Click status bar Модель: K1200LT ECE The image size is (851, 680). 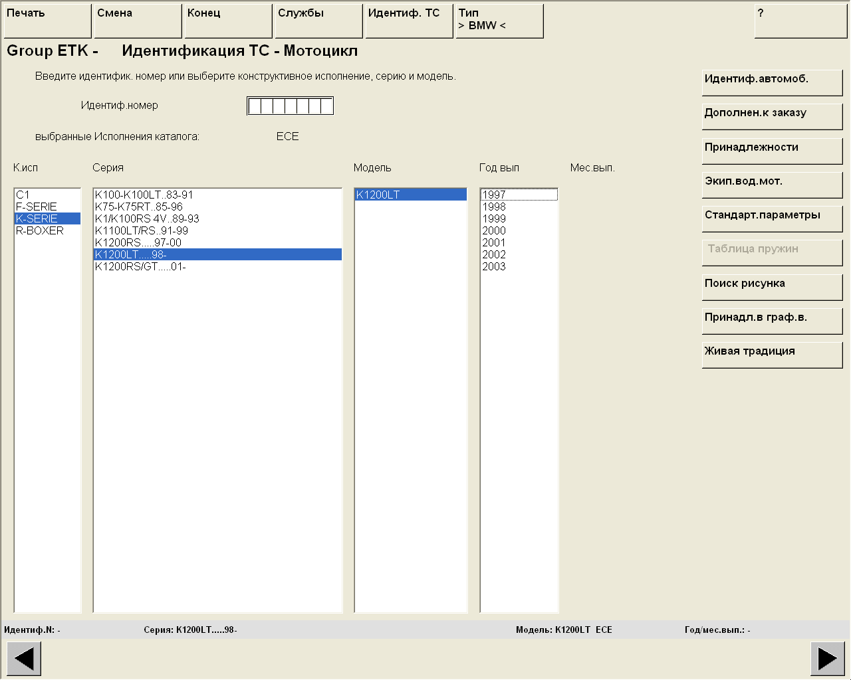[564, 630]
